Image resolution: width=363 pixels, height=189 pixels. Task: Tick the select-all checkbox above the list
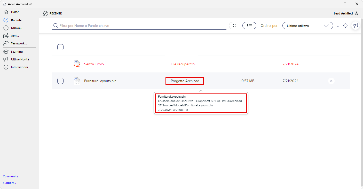tap(60, 47)
